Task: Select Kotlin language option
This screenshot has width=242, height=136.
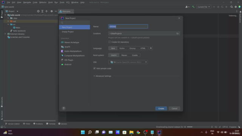Action: 122,48
